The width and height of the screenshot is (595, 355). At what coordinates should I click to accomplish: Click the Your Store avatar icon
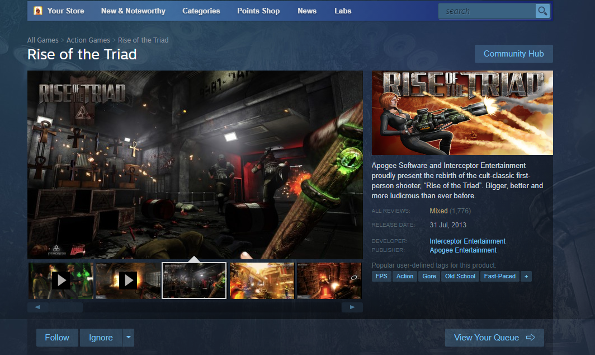pyautogui.click(x=37, y=11)
